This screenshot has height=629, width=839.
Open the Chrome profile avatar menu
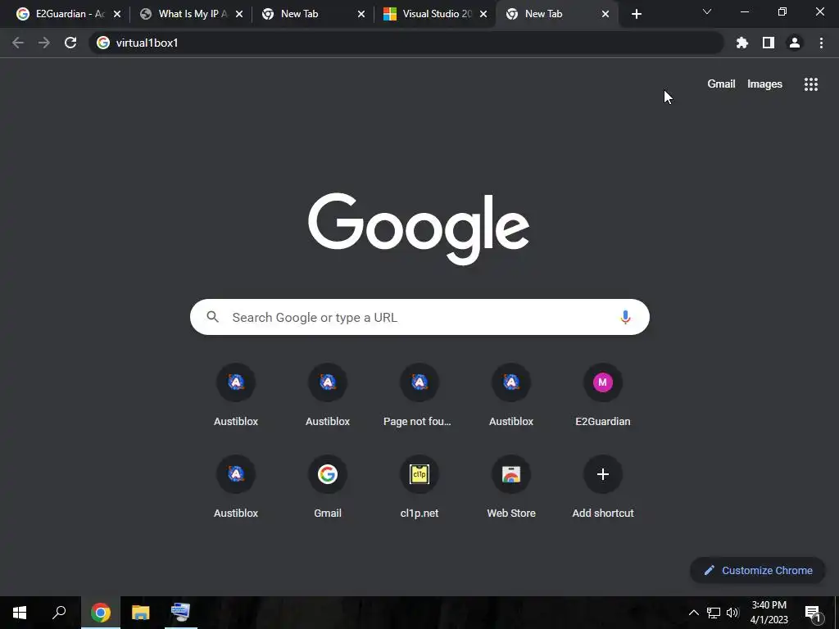coord(795,43)
